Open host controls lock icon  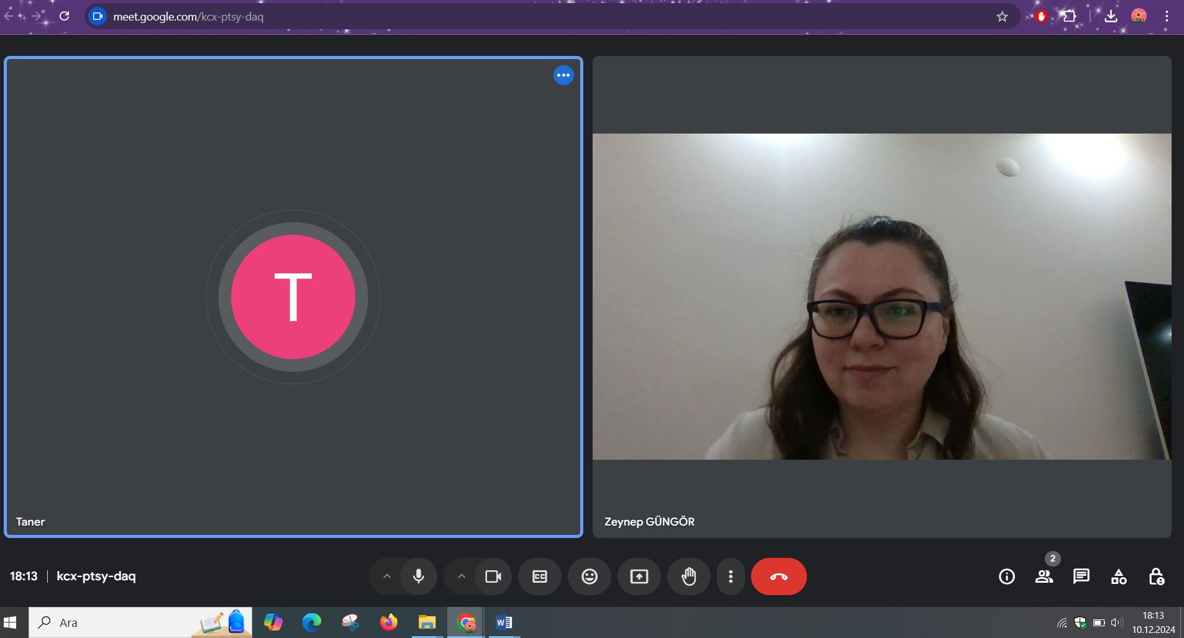tap(1156, 576)
